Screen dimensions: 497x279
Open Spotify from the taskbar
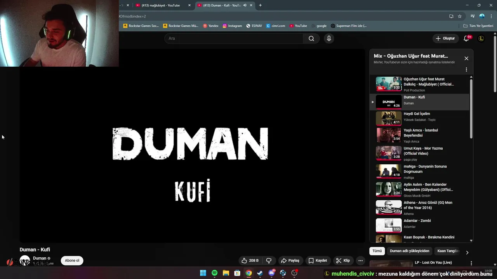(214, 273)
